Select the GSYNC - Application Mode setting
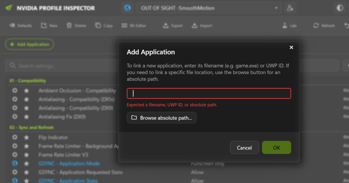Viewport: 349px width, 183px height. (x=69, y=164)
